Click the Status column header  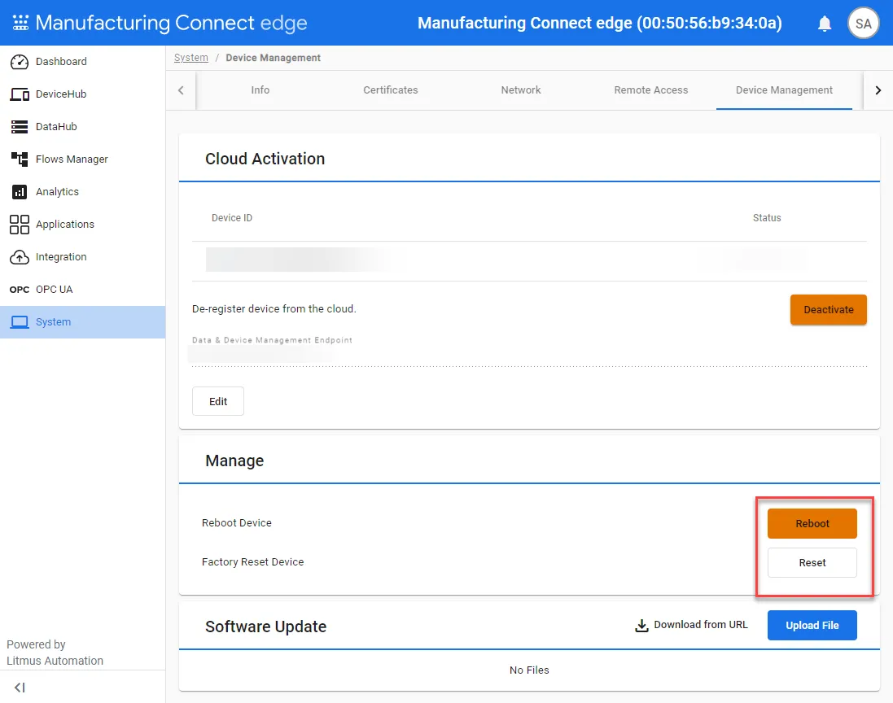pos(767,218)
